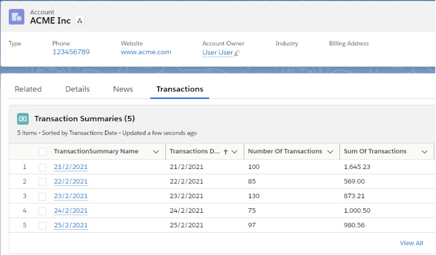Viewport: 436px width, 255px height.
Task: Click the sum value 1,645.23
Action: [357, 167]
